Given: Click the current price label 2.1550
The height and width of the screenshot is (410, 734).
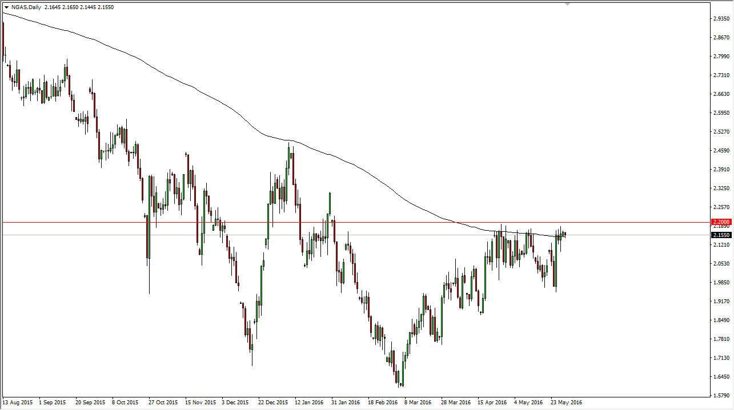Looking at the screenshot, I should (721, 235).
